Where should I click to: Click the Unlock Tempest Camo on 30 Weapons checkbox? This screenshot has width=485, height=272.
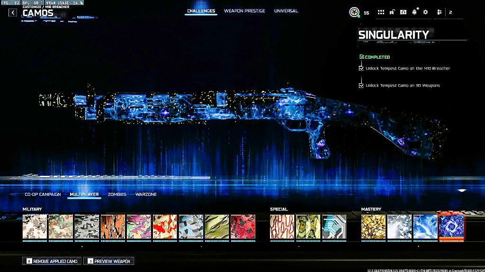(361, 86)
